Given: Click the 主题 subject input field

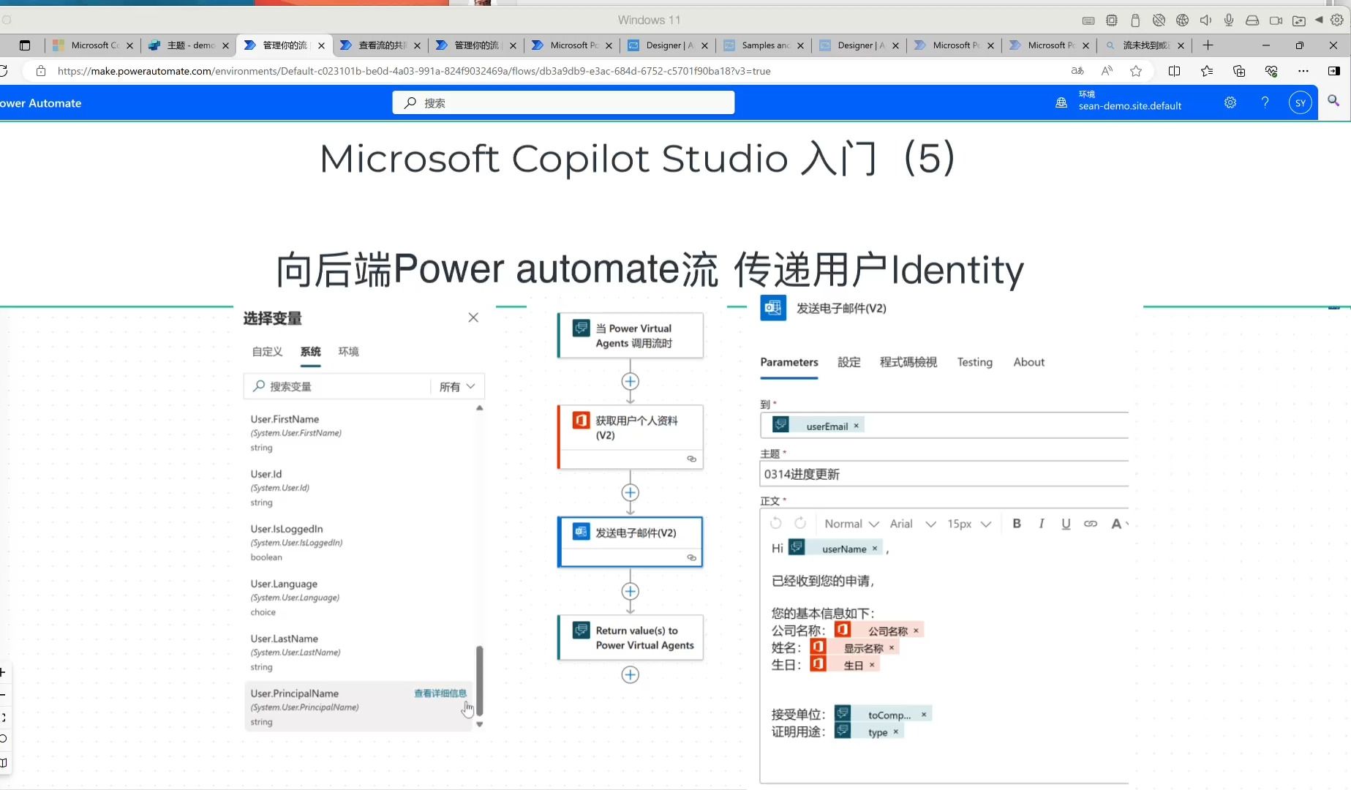Looking at the screenshot, I should pos(944,474).
